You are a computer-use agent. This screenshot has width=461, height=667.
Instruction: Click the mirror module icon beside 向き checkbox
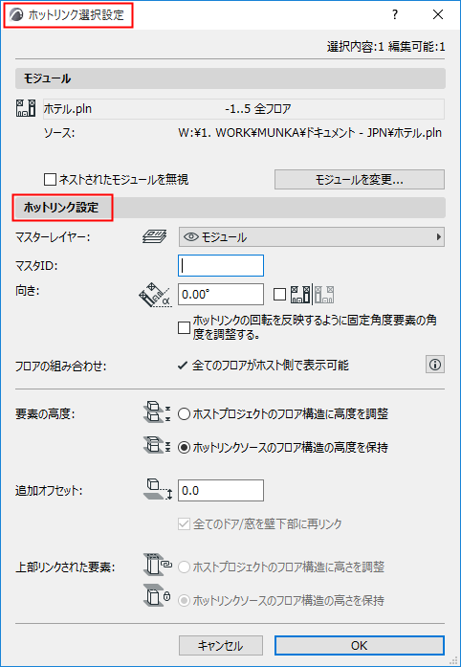click(312, 295)
